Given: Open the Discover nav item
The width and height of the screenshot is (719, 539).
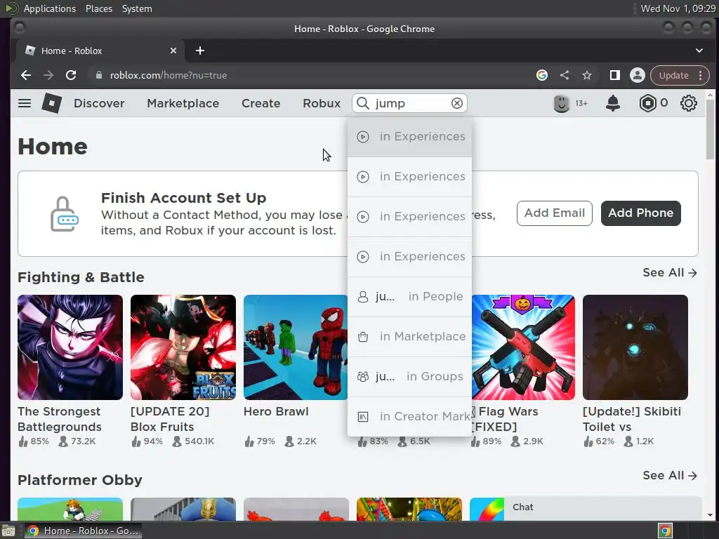Looking at the screenshot, I should [x=99, y=103].
